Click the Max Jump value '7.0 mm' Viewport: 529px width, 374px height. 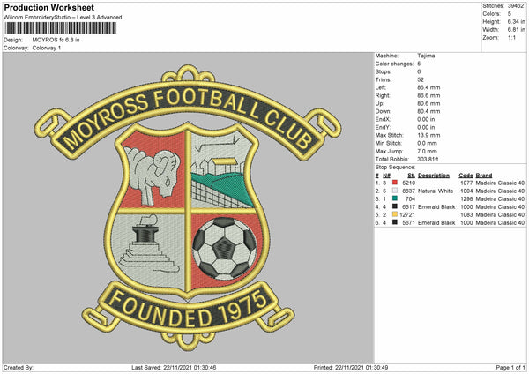pyautogui.click(x=427, y=151)
